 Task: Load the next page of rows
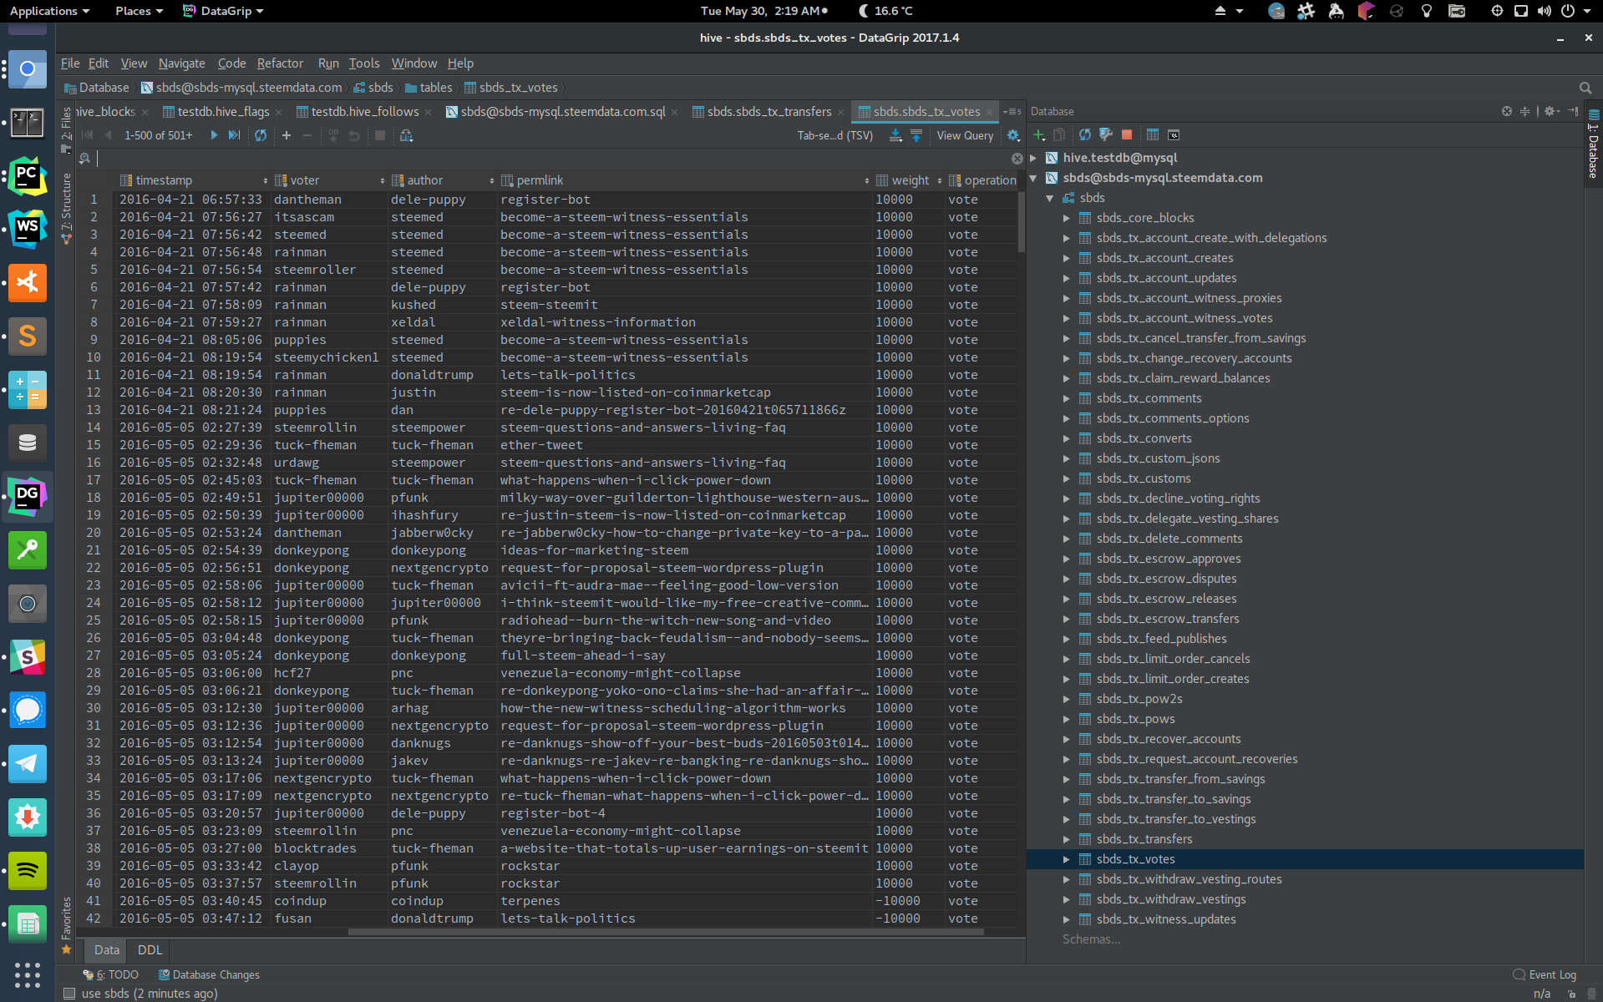[214, 135]
